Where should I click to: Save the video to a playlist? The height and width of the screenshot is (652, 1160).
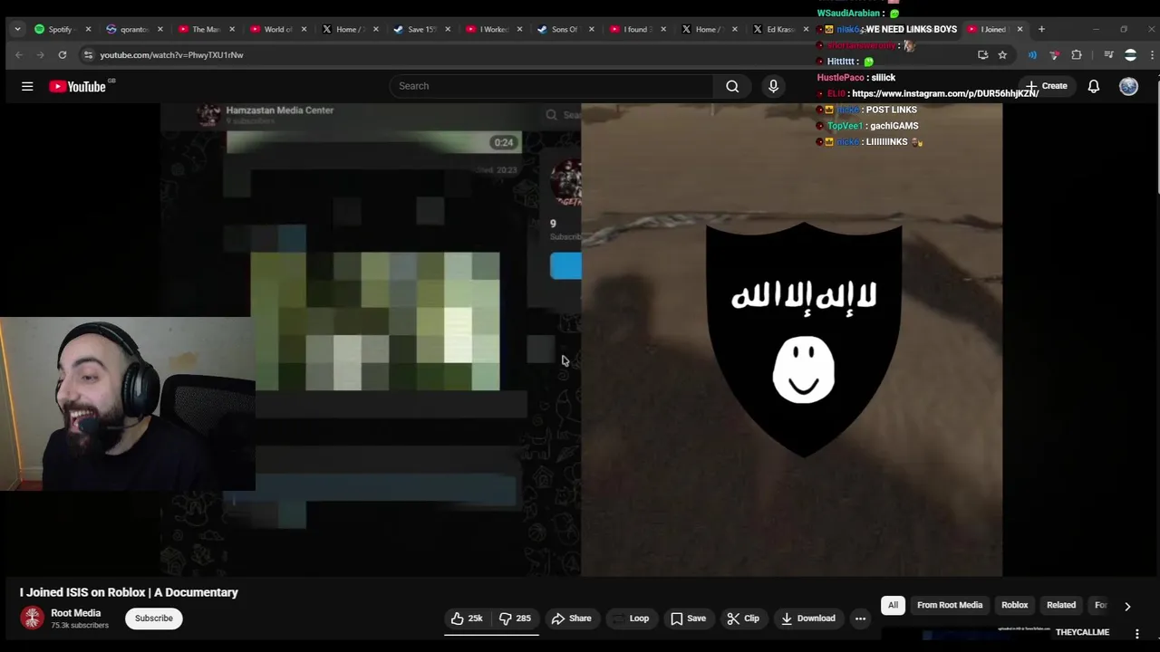pos(688,618)
